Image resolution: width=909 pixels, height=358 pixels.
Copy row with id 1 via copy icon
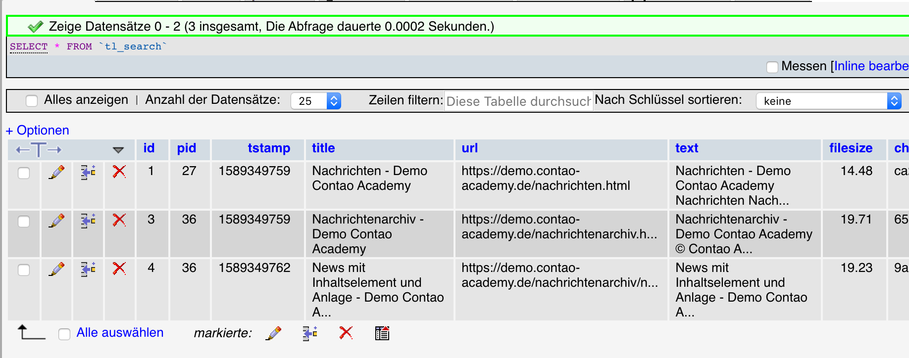88,172
